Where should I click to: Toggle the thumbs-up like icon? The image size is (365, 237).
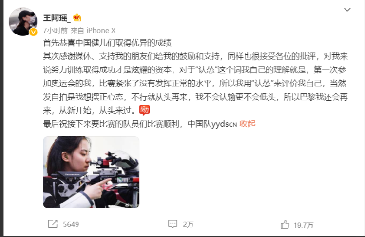[x=285, y=224]
